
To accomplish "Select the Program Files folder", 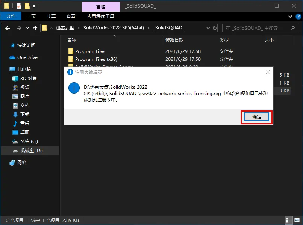I will point(90,51).
